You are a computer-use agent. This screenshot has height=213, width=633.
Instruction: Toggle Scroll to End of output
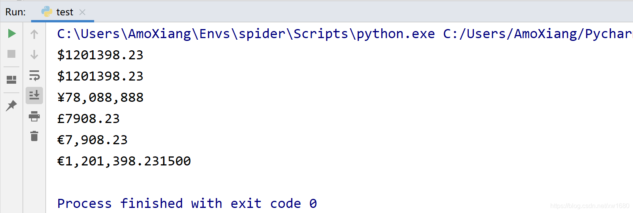click(34, 95)
